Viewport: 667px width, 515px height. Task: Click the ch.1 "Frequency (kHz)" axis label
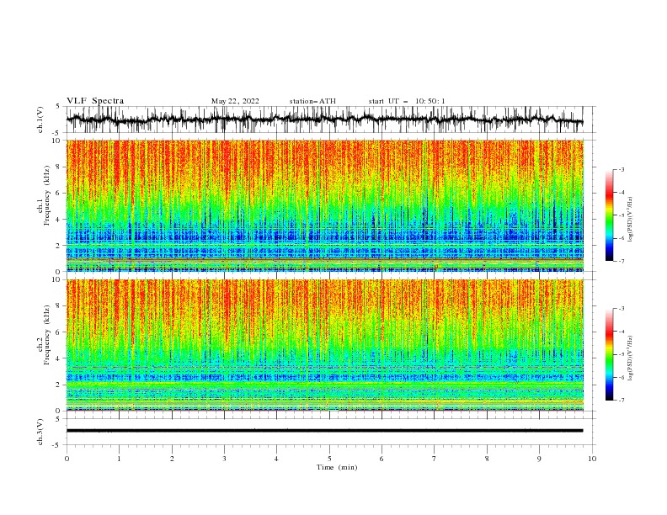point(46,196)
